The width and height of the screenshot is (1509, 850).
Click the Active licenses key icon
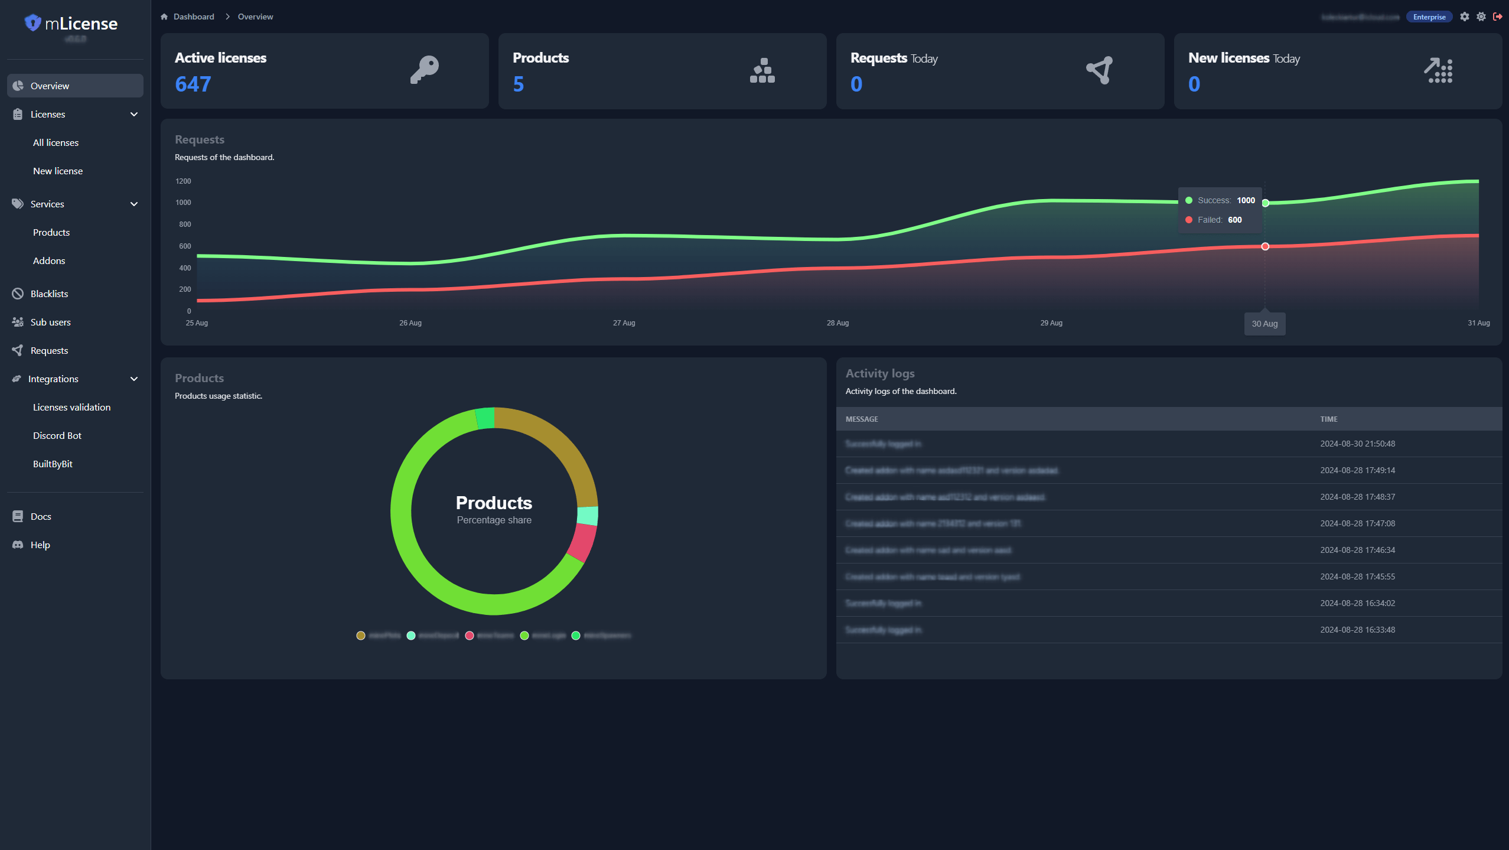click(425, 70)
